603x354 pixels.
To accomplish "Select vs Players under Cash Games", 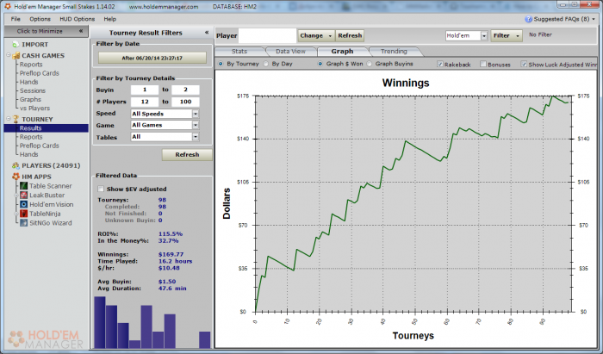I will pyautogui.click(x=34, y=109).
